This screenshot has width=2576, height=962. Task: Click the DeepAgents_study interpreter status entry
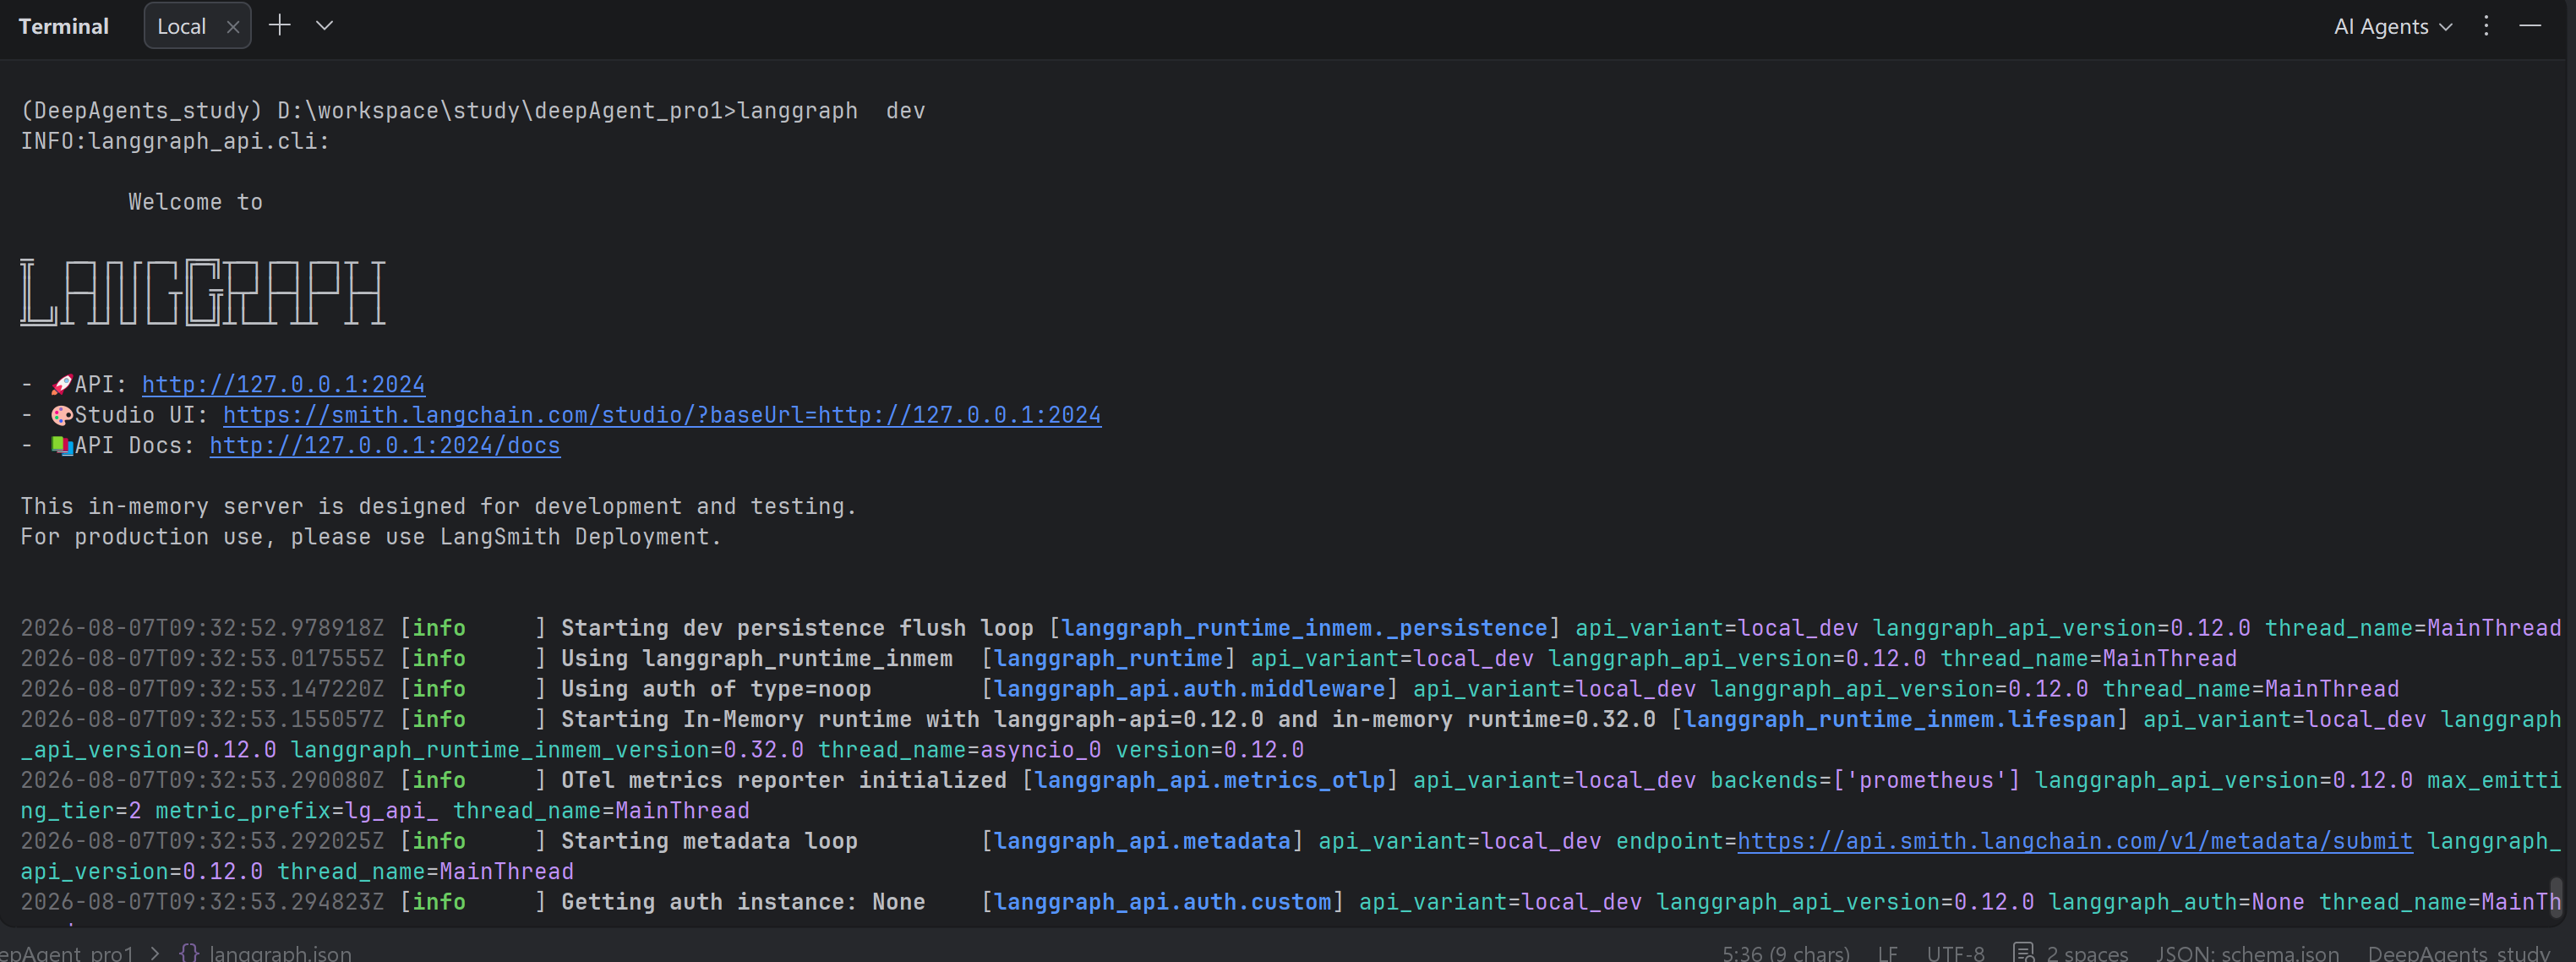[x=2458, y=953]
